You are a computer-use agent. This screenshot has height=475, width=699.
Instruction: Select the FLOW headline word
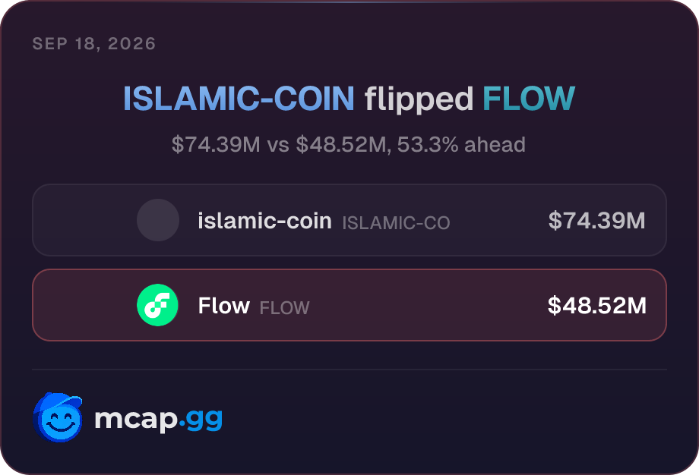(x=529, y=99)
